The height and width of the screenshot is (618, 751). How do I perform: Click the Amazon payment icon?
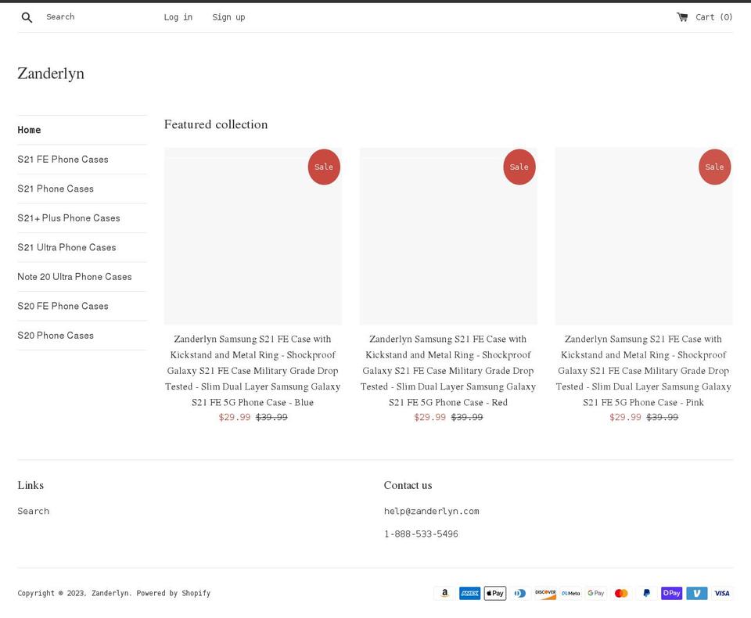click(444, 593)
